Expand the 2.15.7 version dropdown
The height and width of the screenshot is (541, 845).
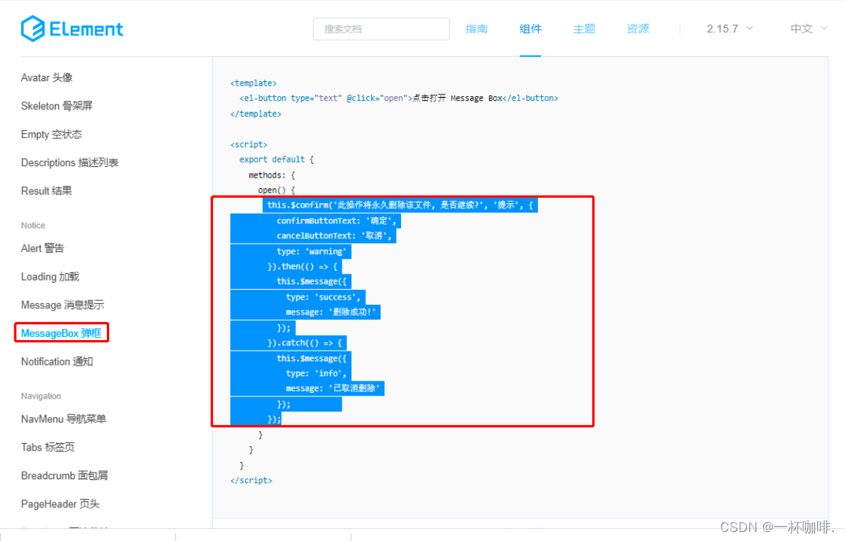click(730, 29)
